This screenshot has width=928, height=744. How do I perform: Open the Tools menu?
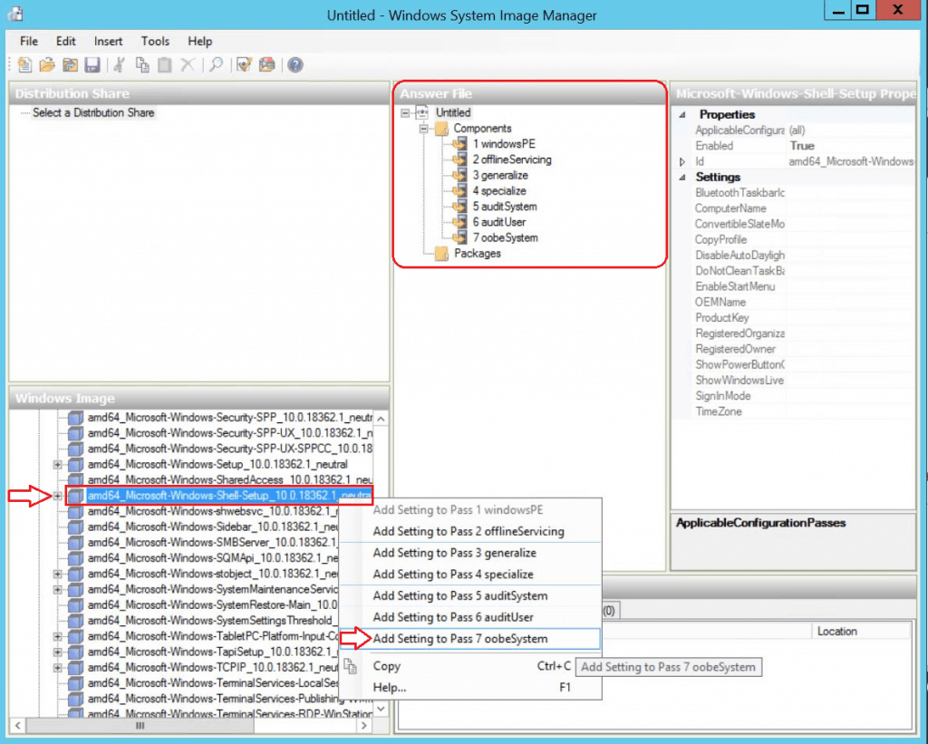[x=156, y=42]
